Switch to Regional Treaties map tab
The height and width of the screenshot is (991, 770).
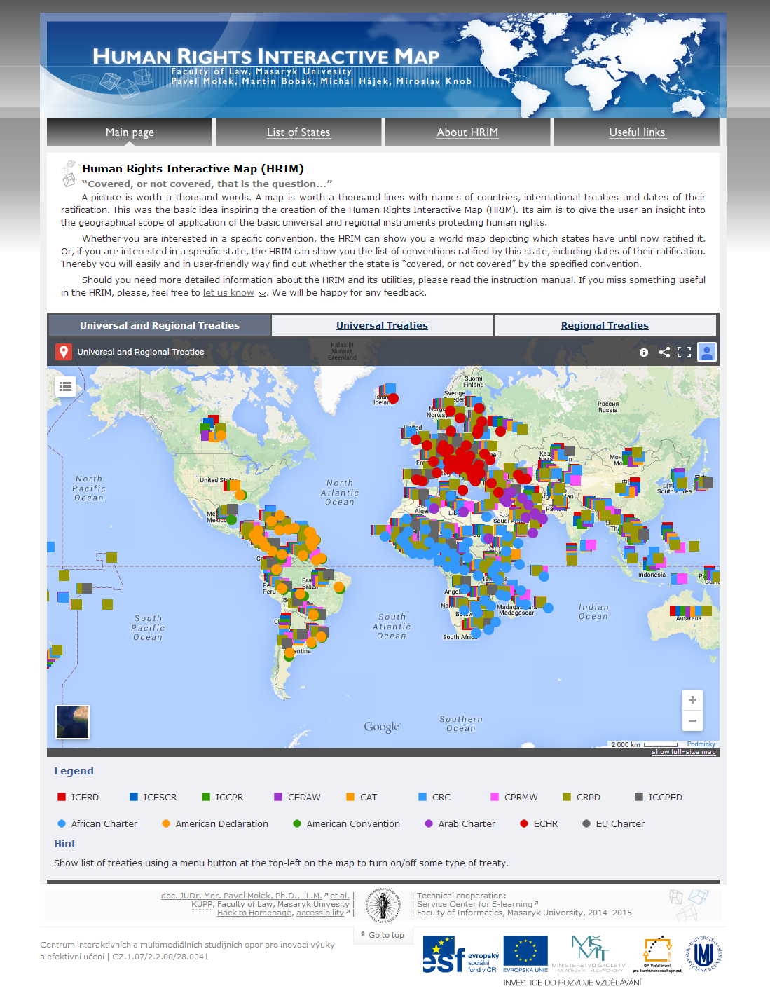[x=605, y=325]
